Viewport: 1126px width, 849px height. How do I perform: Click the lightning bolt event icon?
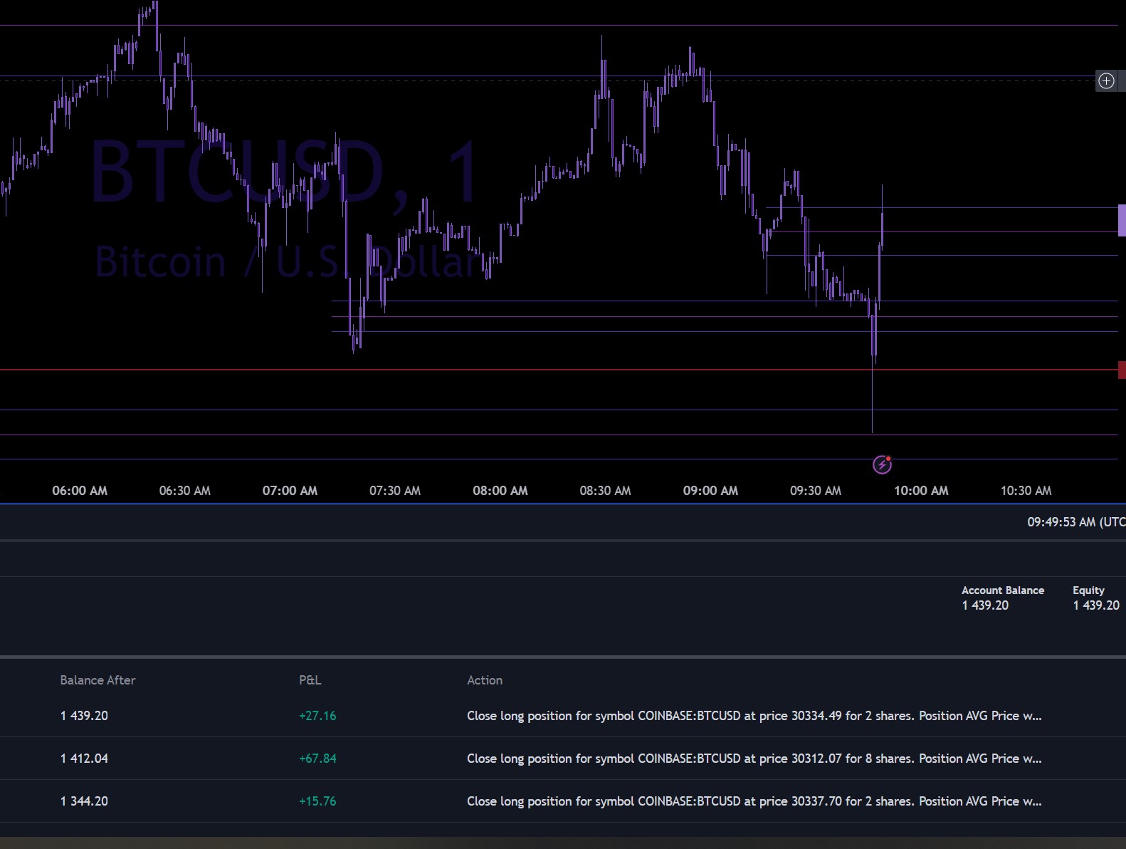[x=882, y=465]
